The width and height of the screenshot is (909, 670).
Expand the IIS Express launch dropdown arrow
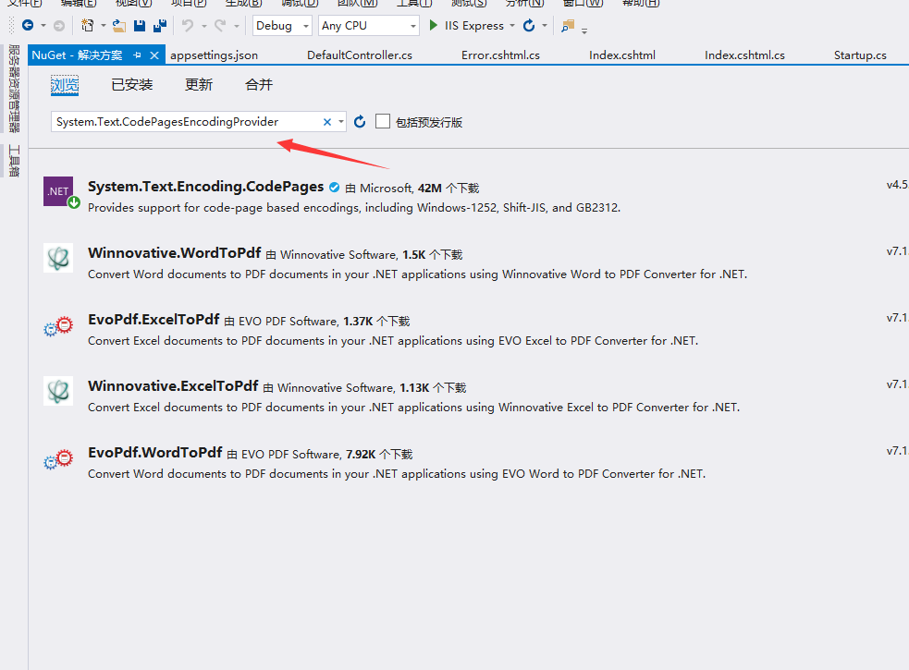click(512, 26)
